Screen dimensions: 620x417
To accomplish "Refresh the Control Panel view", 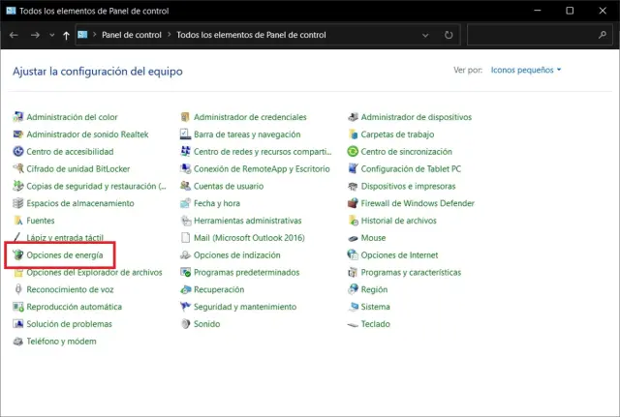I will [449, 35].
